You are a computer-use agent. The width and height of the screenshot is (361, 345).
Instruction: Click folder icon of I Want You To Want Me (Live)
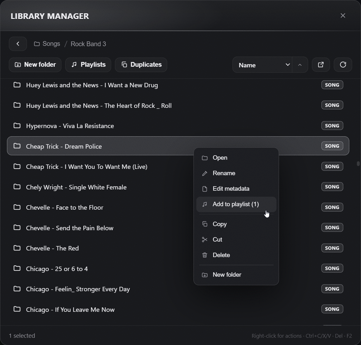coord(17,166)
